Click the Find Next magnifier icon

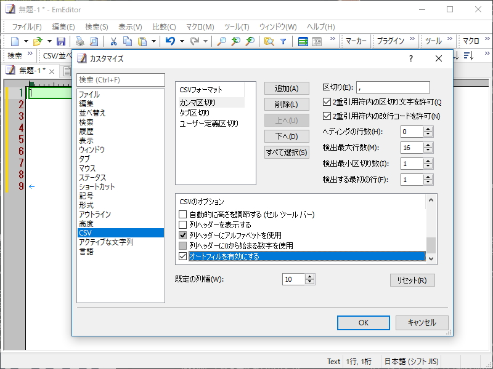pos(250,41)
